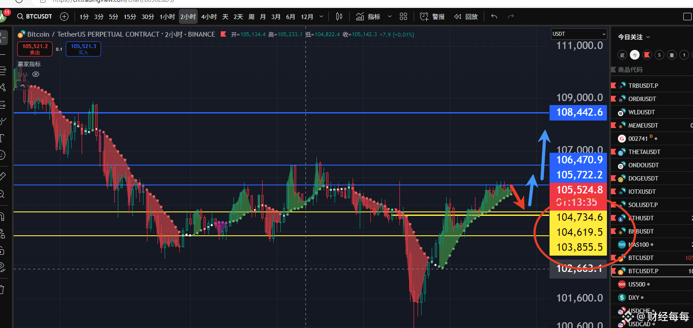Start bar replay with 回放
The width and height of the screenshot is (693, 328).
coord(466,16)
